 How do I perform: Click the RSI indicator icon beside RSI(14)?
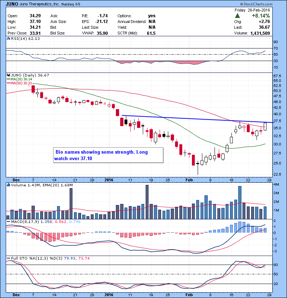coord(8,38)
